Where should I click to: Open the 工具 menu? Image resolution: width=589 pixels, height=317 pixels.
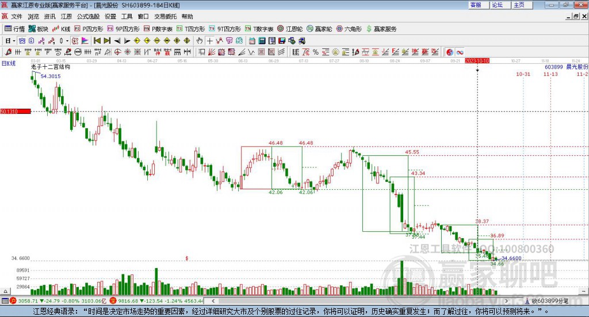tap(127, 17)
